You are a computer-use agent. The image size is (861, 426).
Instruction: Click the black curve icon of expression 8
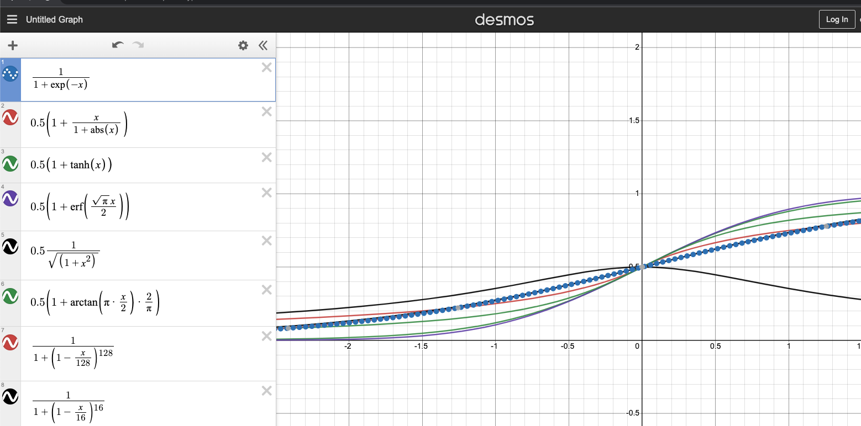pos(10,396)
